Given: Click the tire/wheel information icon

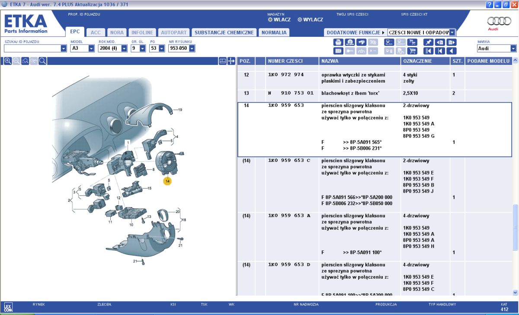Looking at the screenshot, I should pyautogui.click(x=350, y=42).
